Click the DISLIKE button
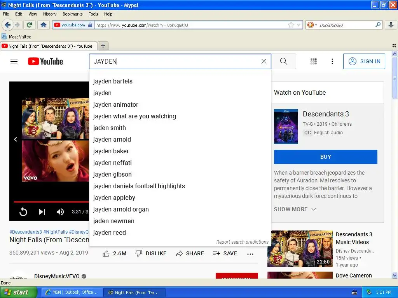Viewport: 398px width, 298px height. [x=151, y=253]
